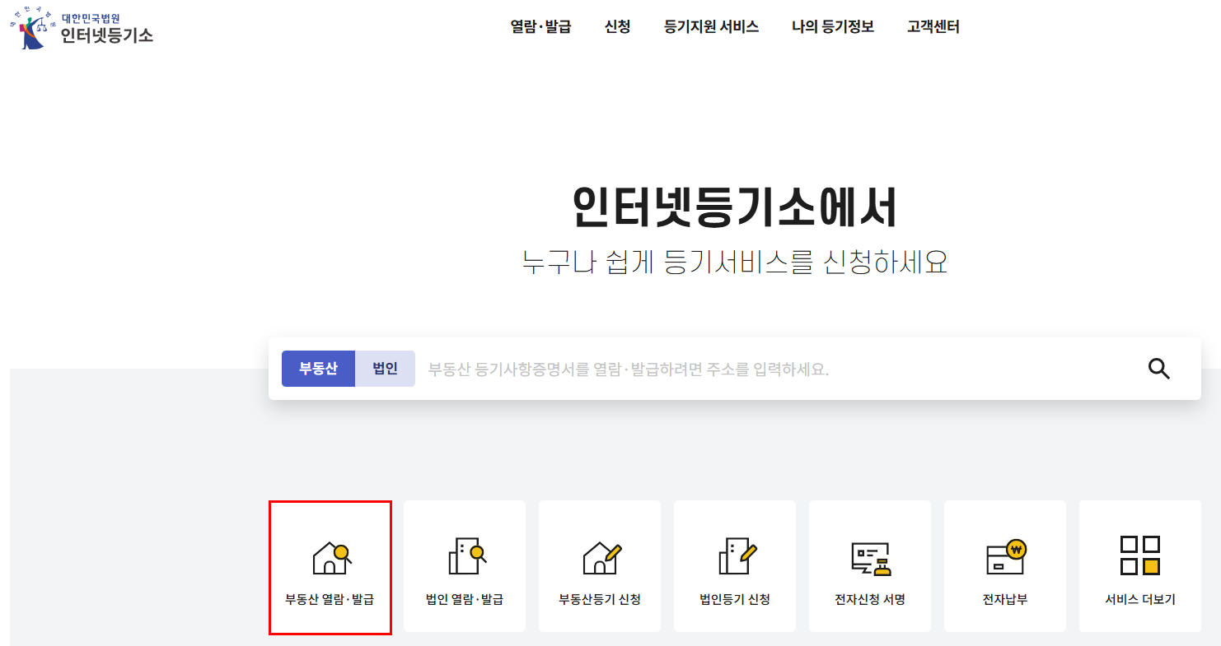This screenshot has height=646, width=1221.
Task: Open the 전자납부 label link
Action: [x=1005, y=600]
